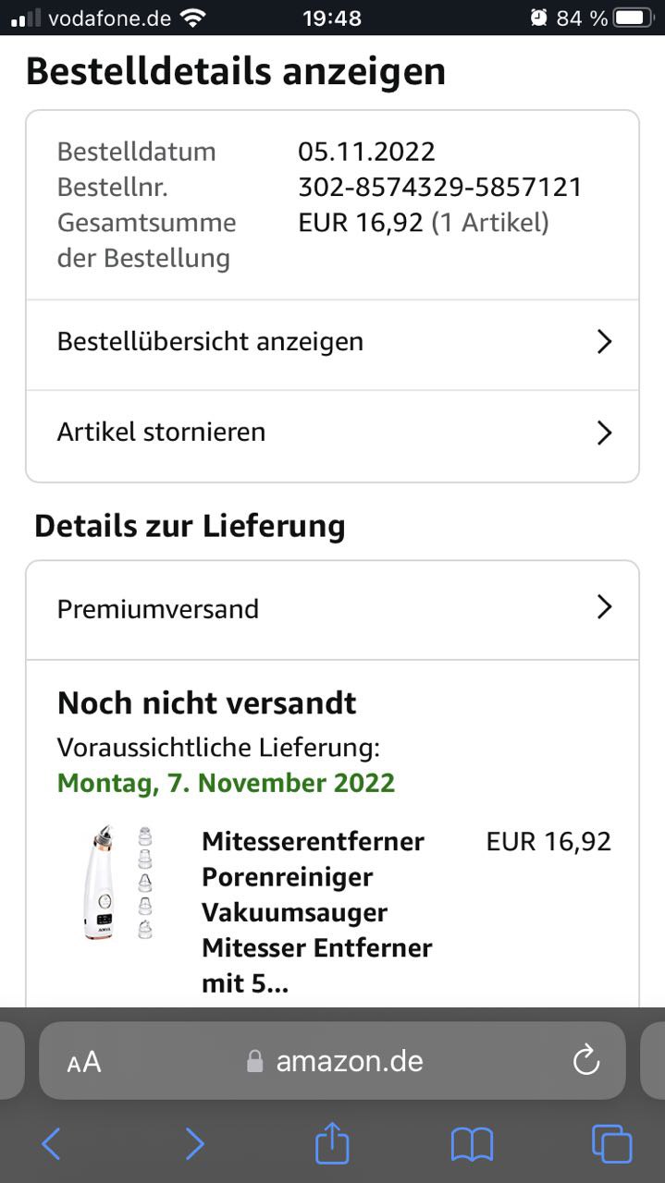The width and height of the screenshot is (665, 1183).
Task: Open Premiumversand shipping option
Action: 158,609
